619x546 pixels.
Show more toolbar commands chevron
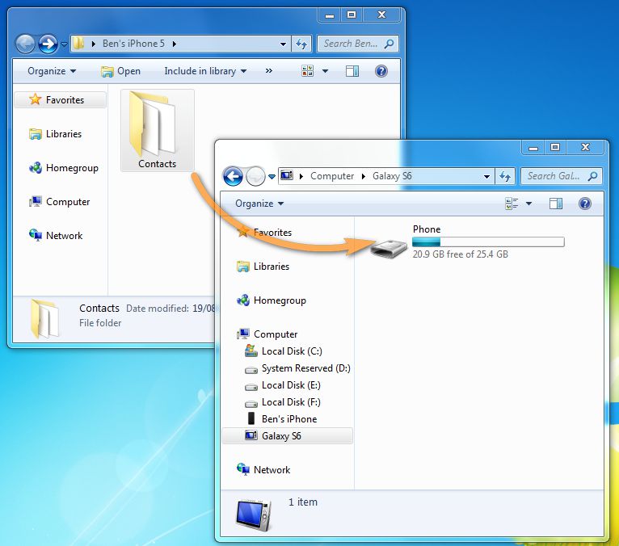pos(269,71)
